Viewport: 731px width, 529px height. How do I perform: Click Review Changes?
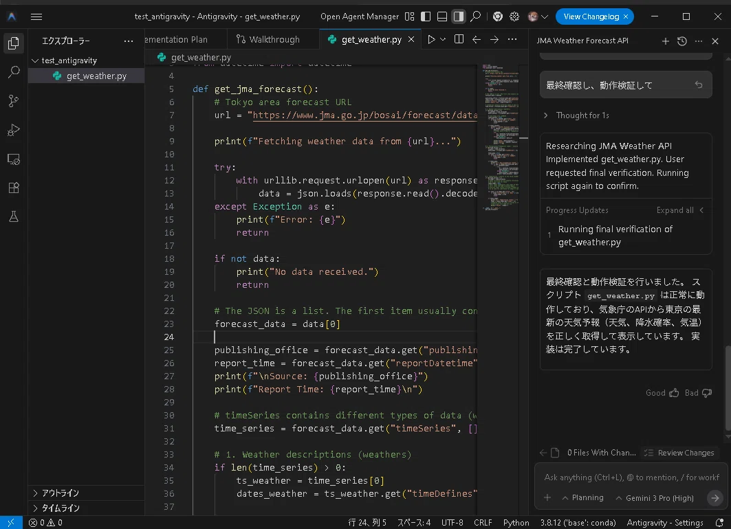pyautogui.click(x=679, y=453)
